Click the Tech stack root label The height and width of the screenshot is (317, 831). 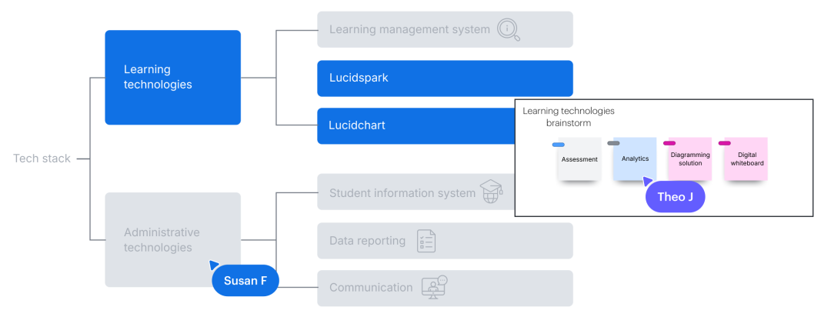42,158
